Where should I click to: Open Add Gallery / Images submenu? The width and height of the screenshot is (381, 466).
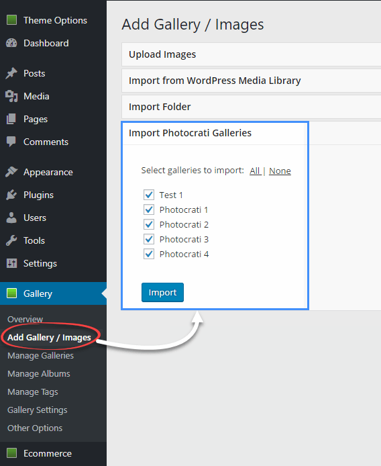(x=49, y=337)
